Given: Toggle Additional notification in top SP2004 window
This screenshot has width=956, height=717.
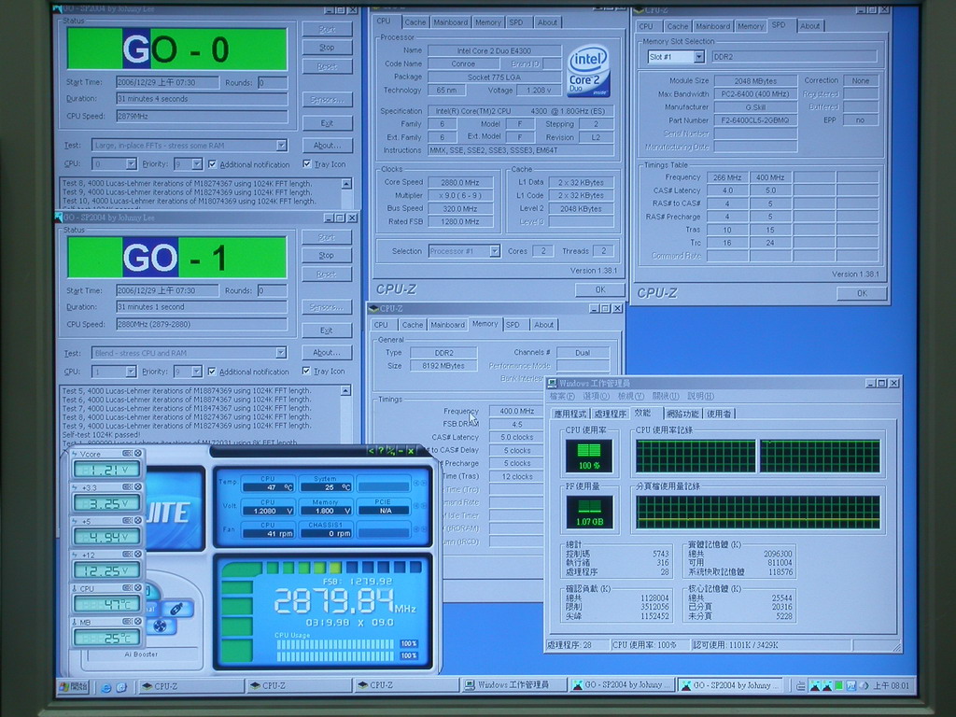Looking at the screenshot, I should click(x=212, y=164).
